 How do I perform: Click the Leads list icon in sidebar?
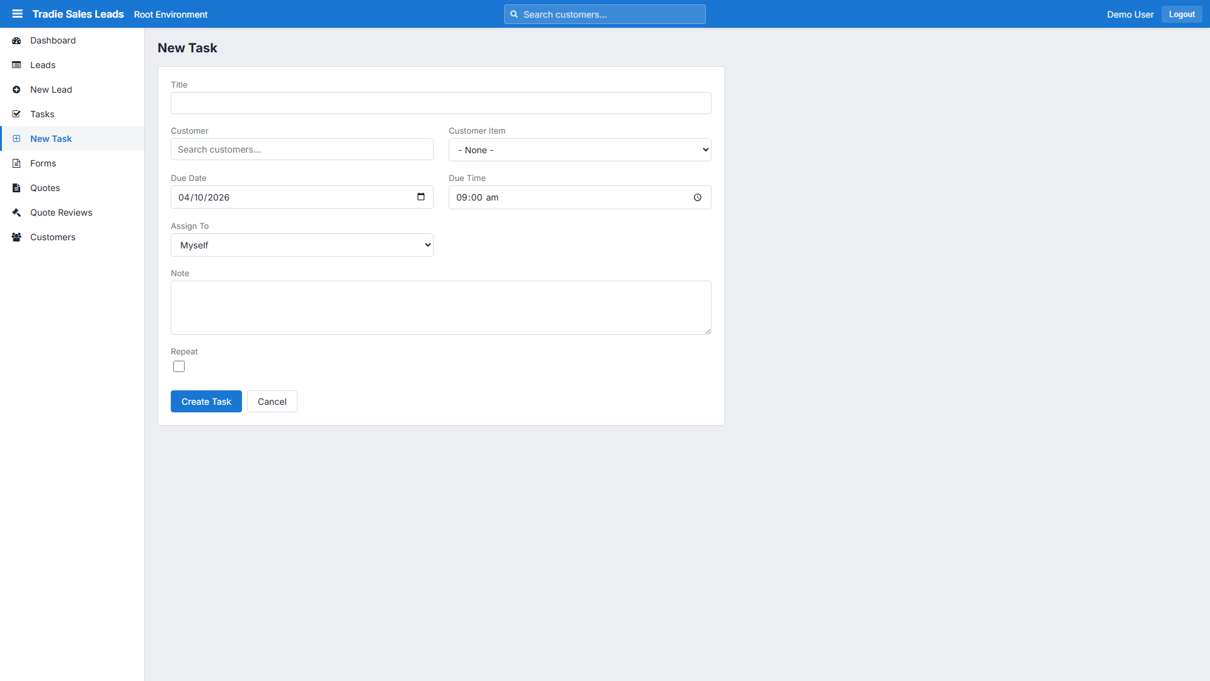tap(16, 65)
